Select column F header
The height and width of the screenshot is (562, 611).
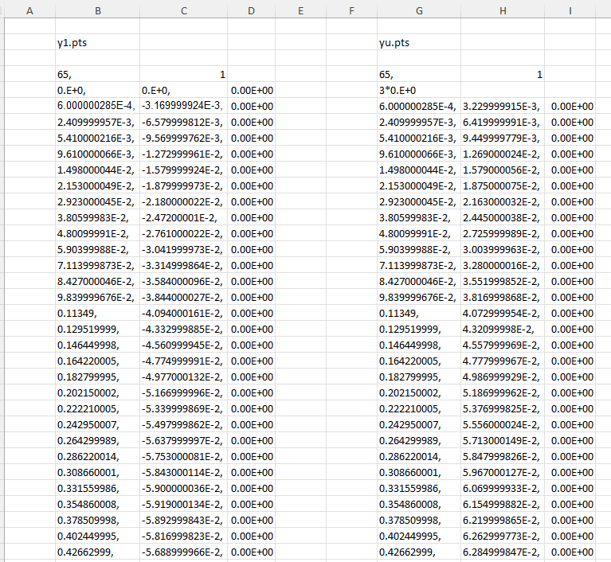click(x=351, y=11)
